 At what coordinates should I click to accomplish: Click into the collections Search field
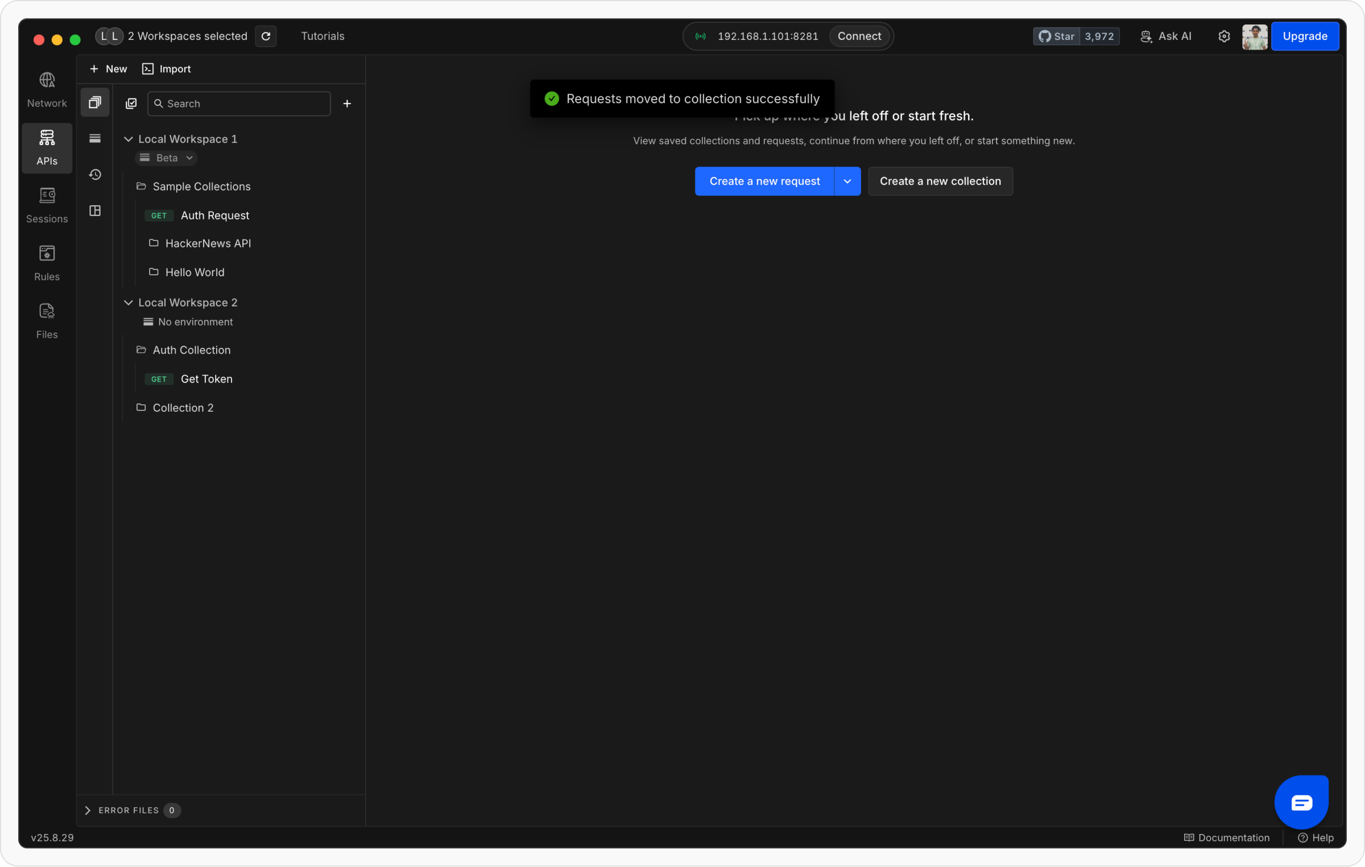(x=245, y=103)
